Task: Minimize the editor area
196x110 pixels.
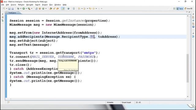Action: click(x=187, y=12)
